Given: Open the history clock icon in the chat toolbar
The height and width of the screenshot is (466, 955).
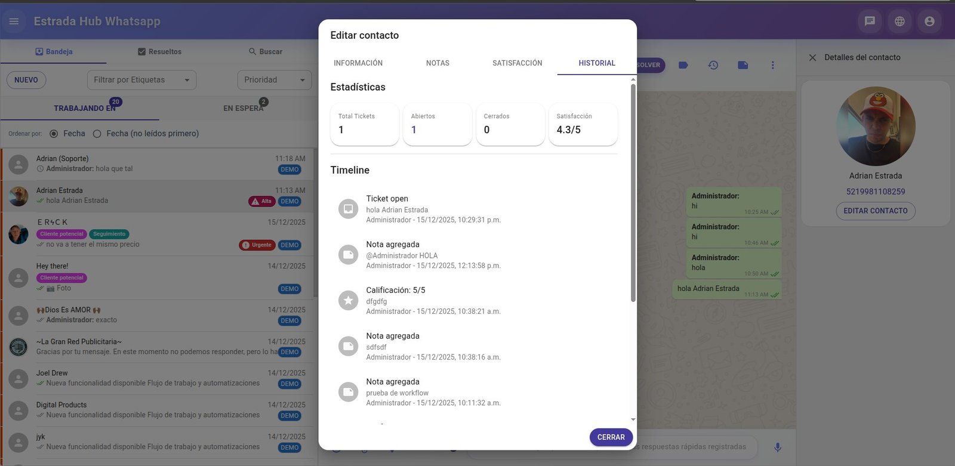Looking at the screenshot, I should click(x=713, y=65).
